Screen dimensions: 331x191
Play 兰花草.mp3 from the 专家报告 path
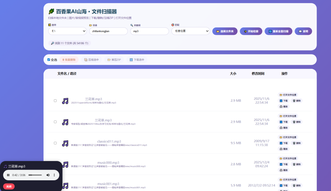(x=283, y=128)
